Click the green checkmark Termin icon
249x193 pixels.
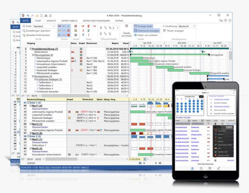coord(69,26)
